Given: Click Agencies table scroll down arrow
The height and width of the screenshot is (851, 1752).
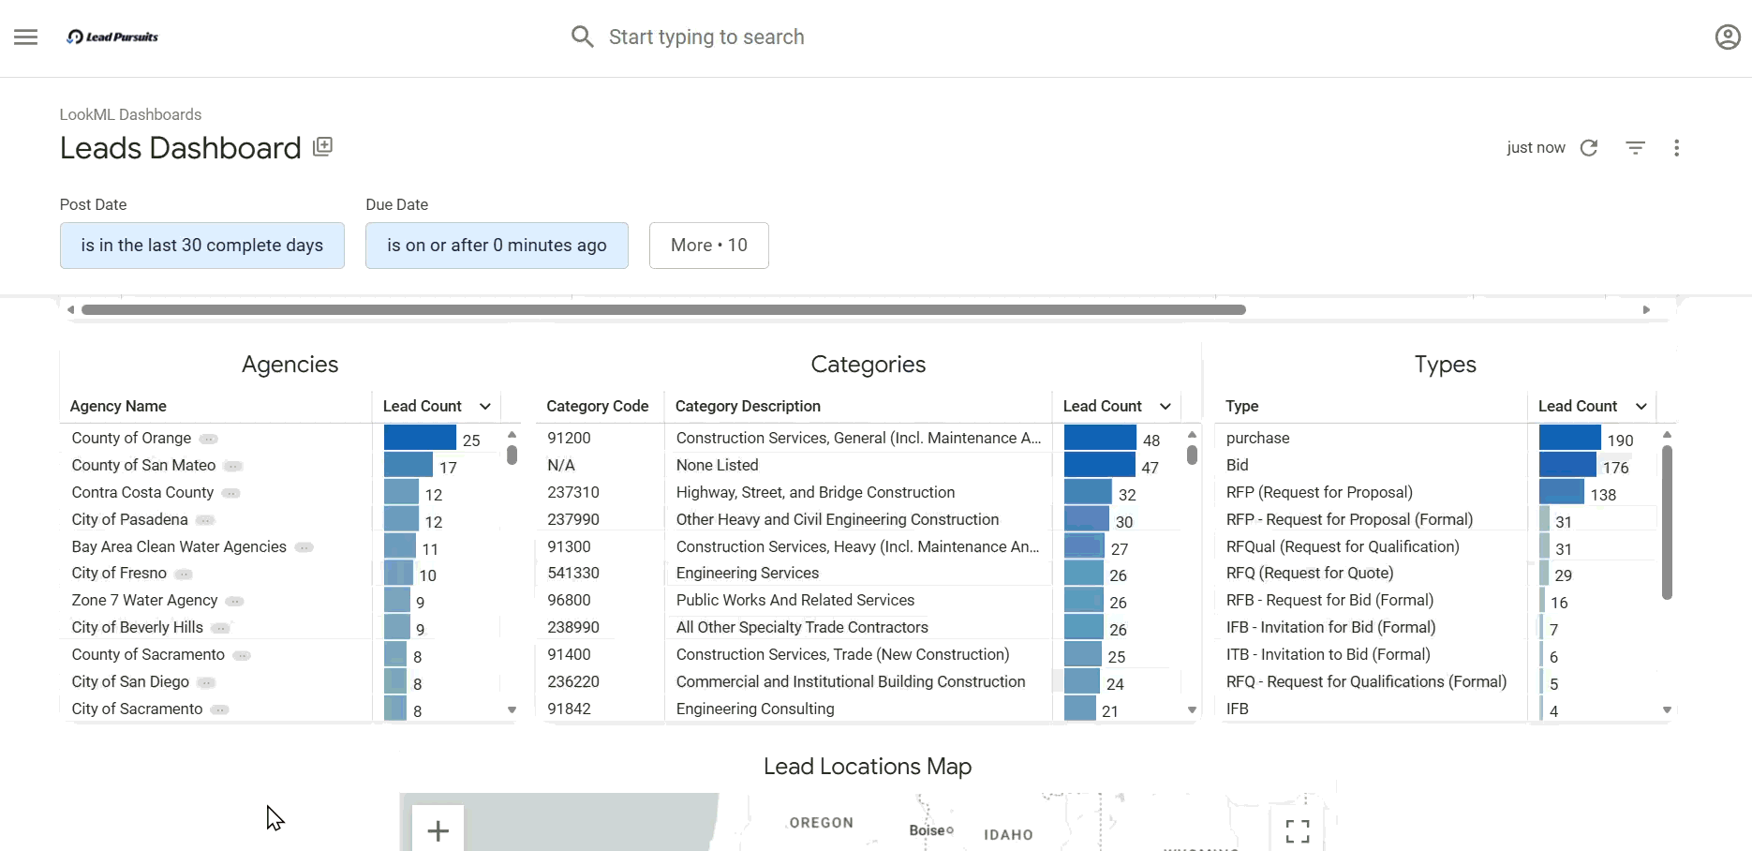Looking at the screenshot, I should point(512,709).
